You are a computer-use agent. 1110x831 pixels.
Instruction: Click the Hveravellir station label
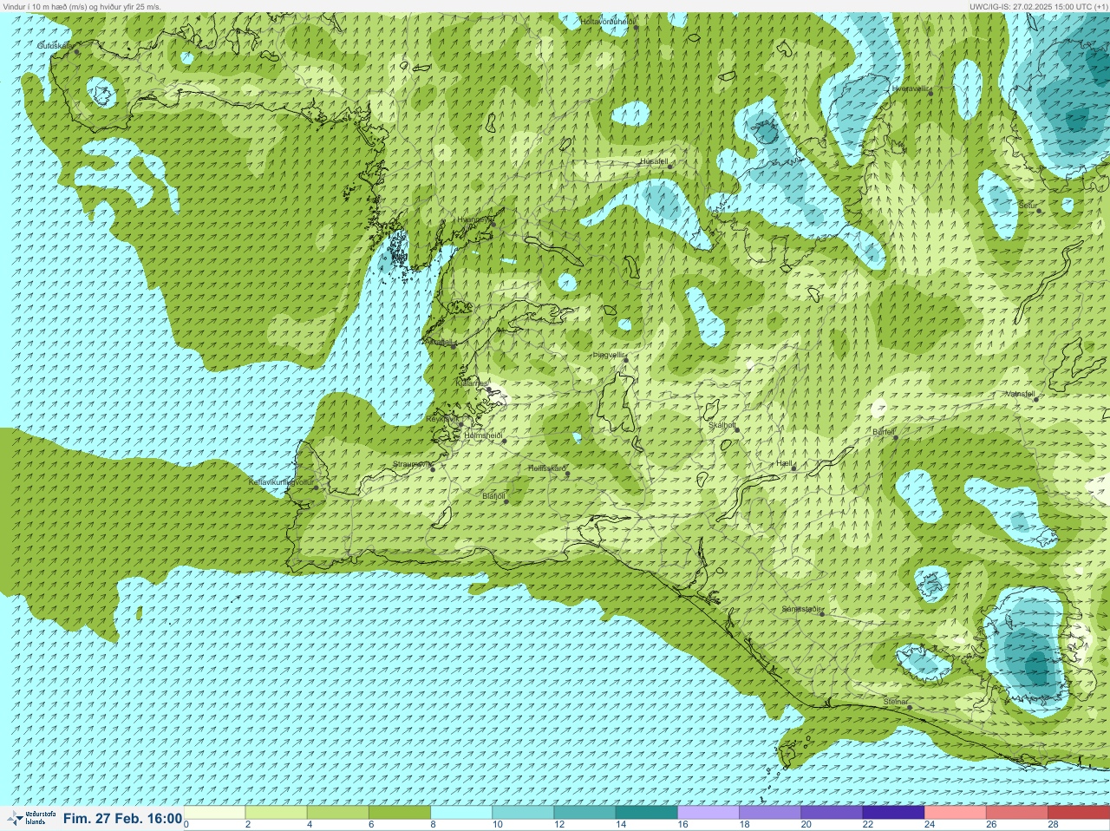[910, 88]
